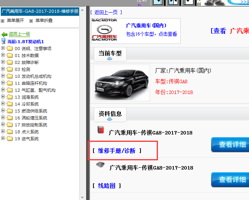Click folder icon for 19 进气系统
This screenshot has height=200, width=249.
pyautogui.click(x=10, y=139)
